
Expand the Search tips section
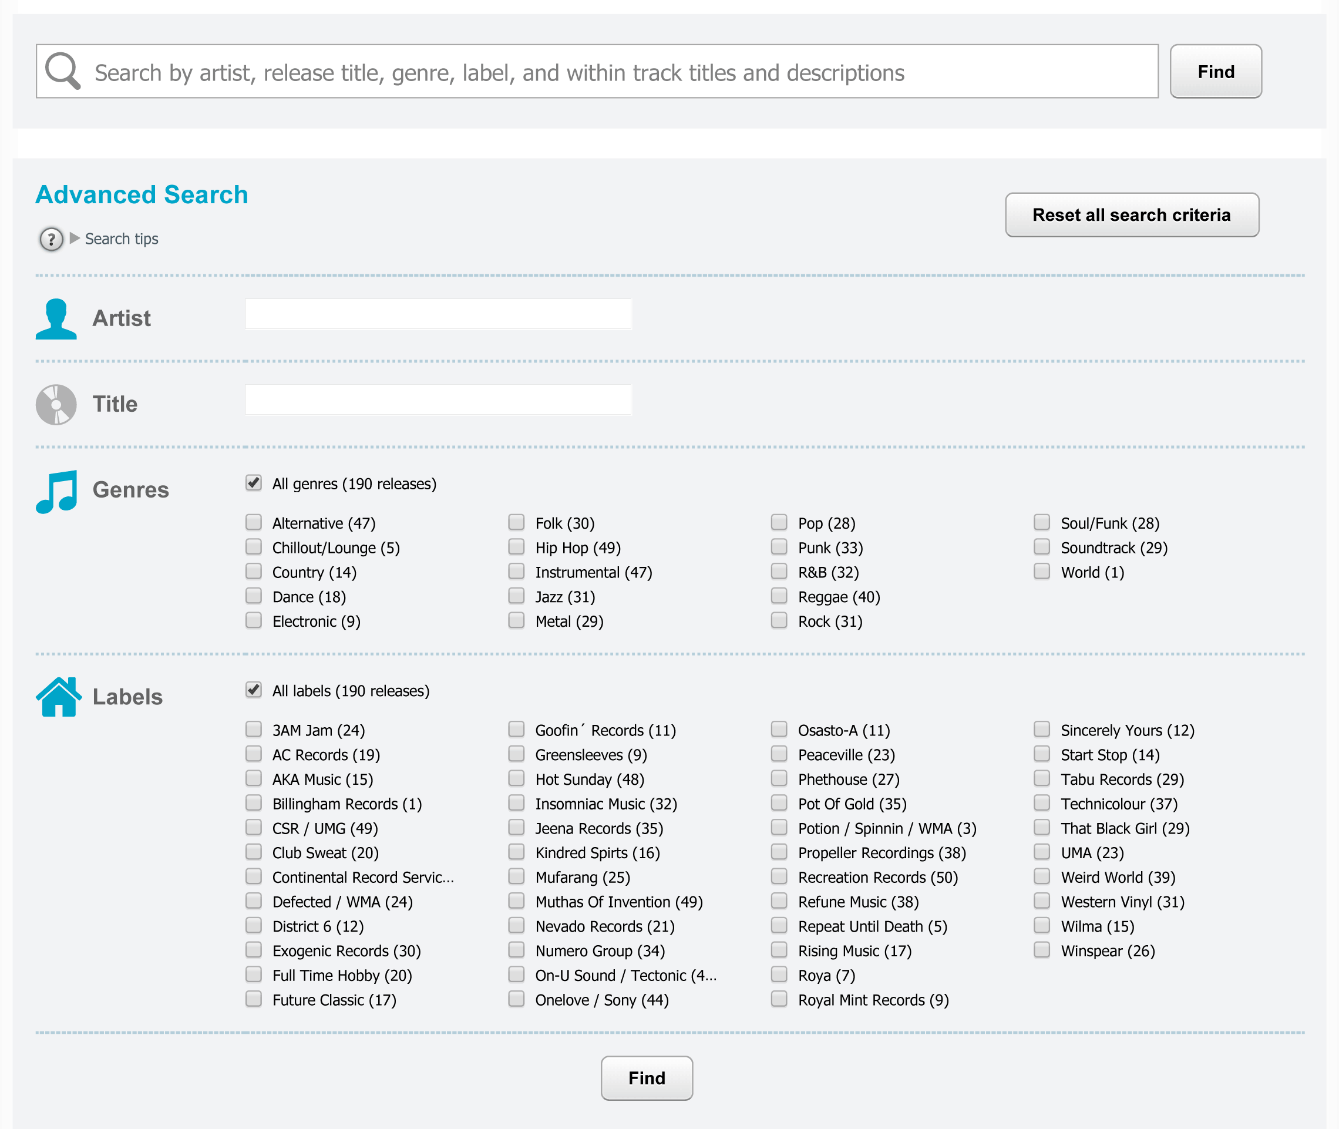pyautogui.click(x=121, y=238)
